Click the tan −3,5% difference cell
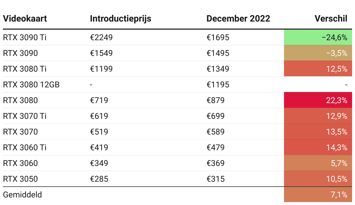355x205 pixels. click(318, 53)
